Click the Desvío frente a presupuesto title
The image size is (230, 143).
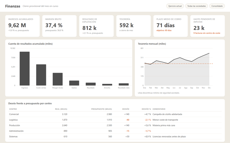pyautogui.click(x=30, y=104)
